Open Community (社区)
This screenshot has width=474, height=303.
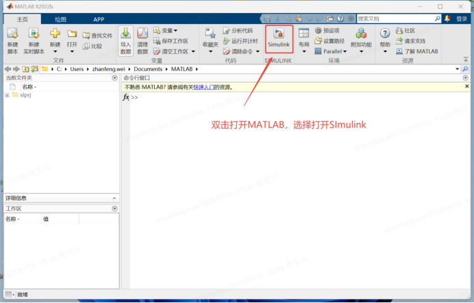pos(406,31)
